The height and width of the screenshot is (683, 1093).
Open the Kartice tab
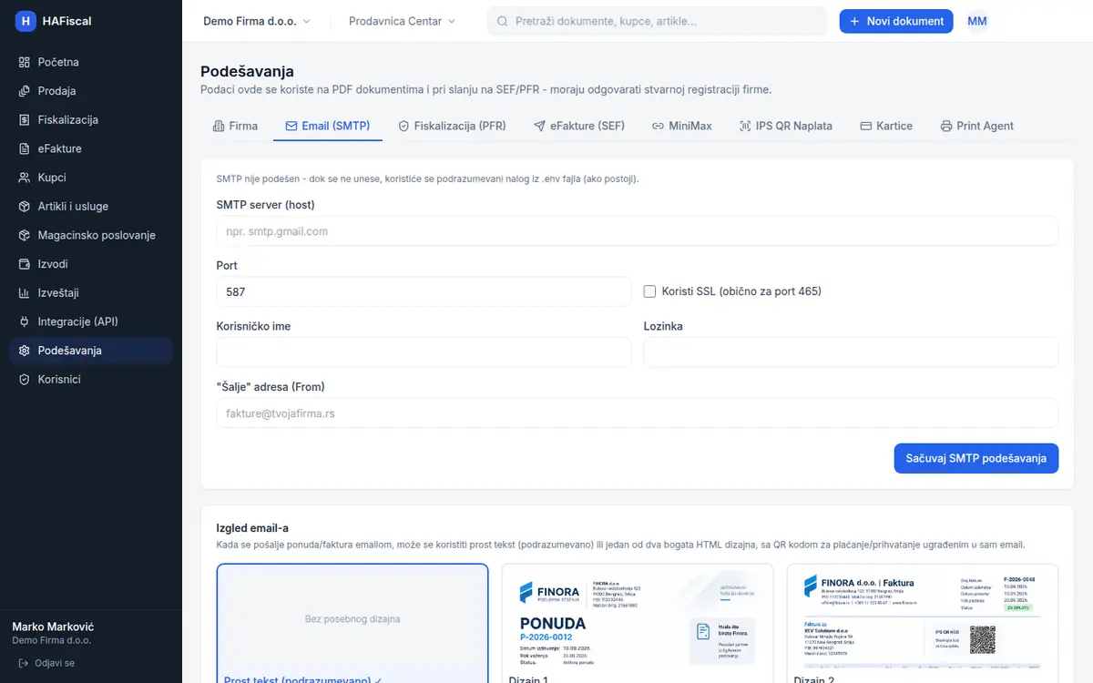point(886,127)
